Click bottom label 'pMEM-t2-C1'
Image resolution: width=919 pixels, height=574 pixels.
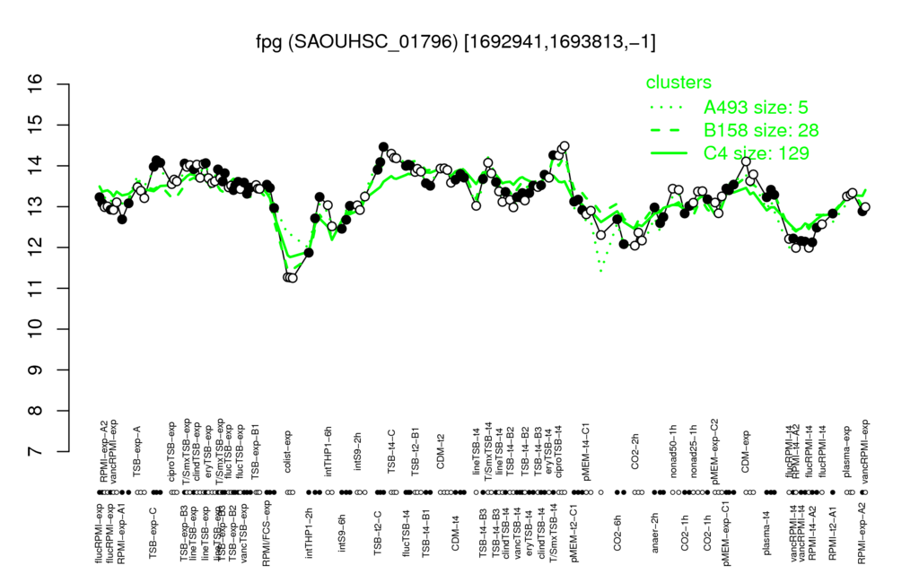tap(573, 534)
